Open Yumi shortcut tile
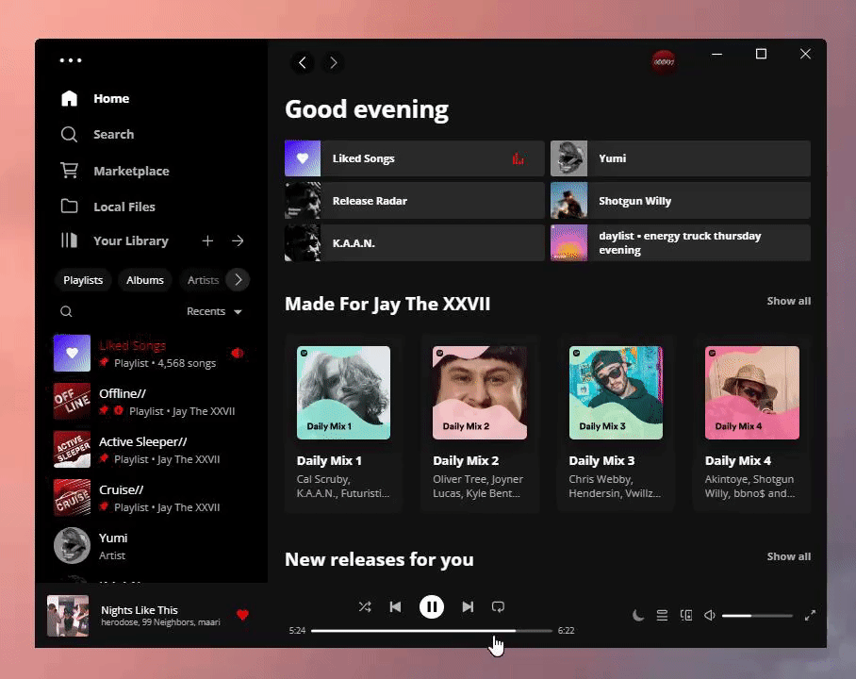The height and width of the screenshot is (679, 856). 681,158
